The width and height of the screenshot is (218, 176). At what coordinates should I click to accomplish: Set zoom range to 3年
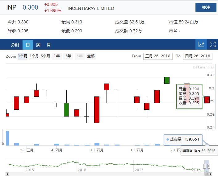point(68,56)
